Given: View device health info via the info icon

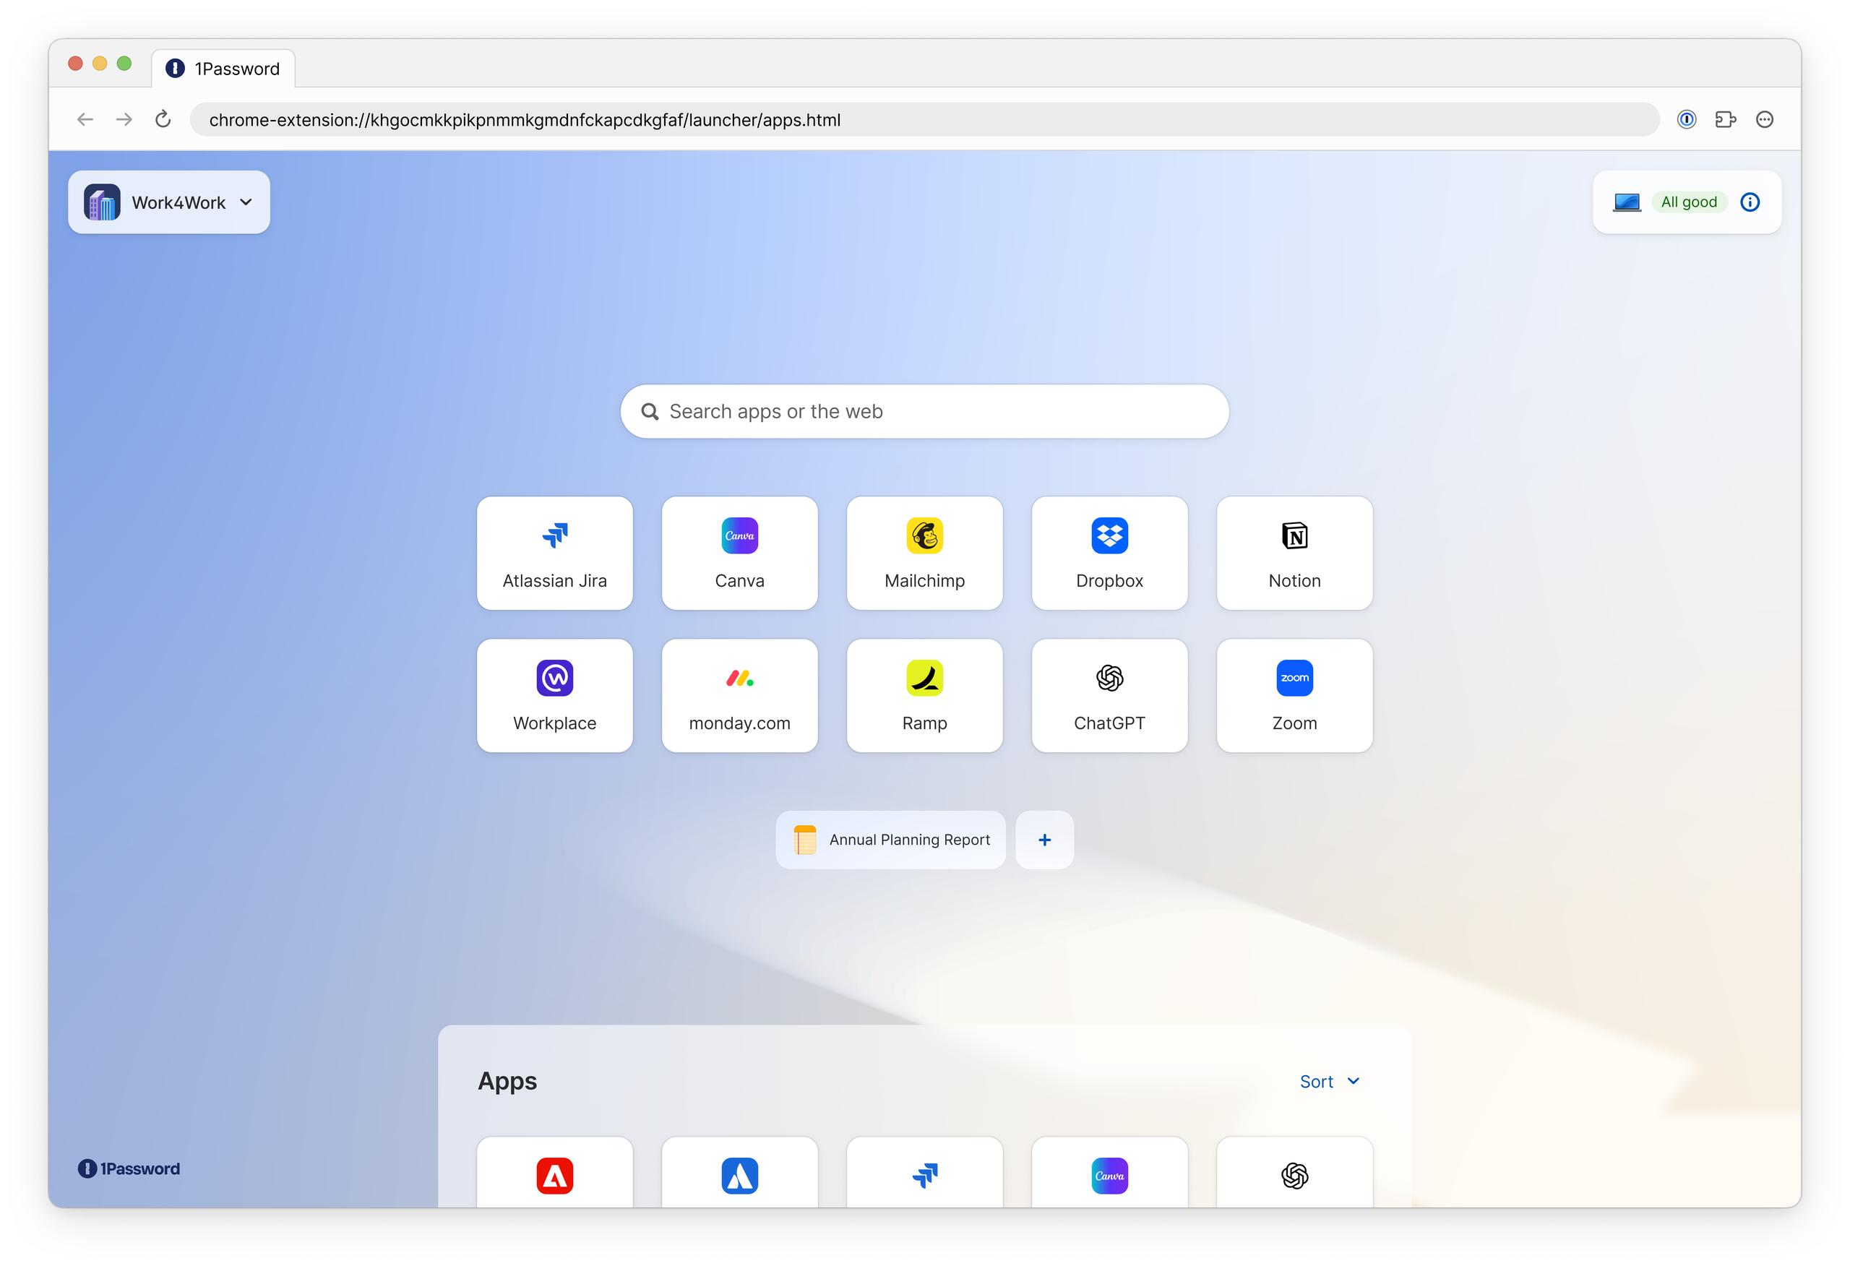Looking at the screenshot, I should [x=1750, y=202].
